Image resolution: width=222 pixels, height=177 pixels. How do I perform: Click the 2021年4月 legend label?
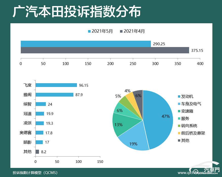click(134, 31)
